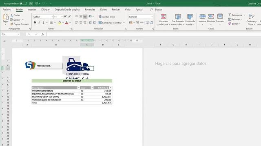Click the Copiar button

point(15,20)
